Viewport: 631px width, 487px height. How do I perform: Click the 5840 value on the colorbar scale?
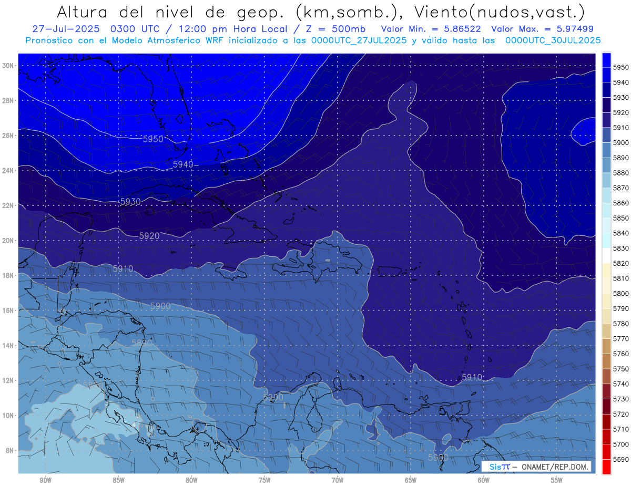(x=621, y=233)
